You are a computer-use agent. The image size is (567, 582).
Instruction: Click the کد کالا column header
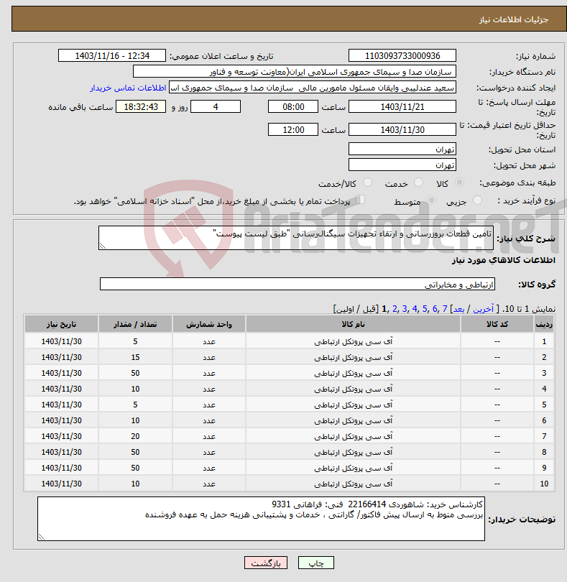pos(497,324)
